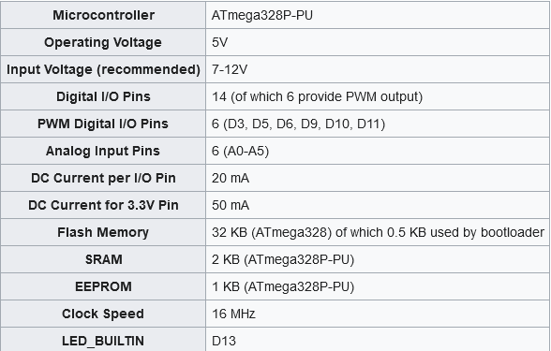Select the 6 (A0-A5) analog value
The width and height of the screenshot is (551, 351).
tap(240, 152)
